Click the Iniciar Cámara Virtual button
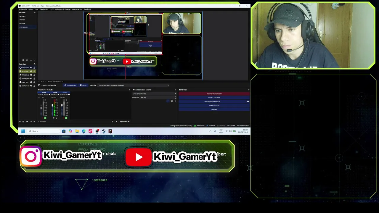The height and width of the screenshot is (213, 379). tap(212, 101)
